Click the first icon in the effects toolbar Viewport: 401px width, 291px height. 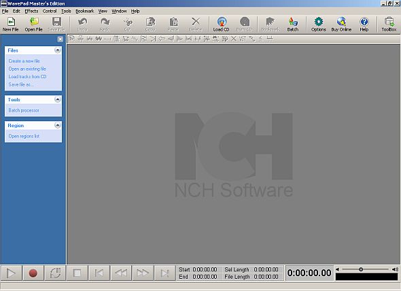(x=71, y=39)
